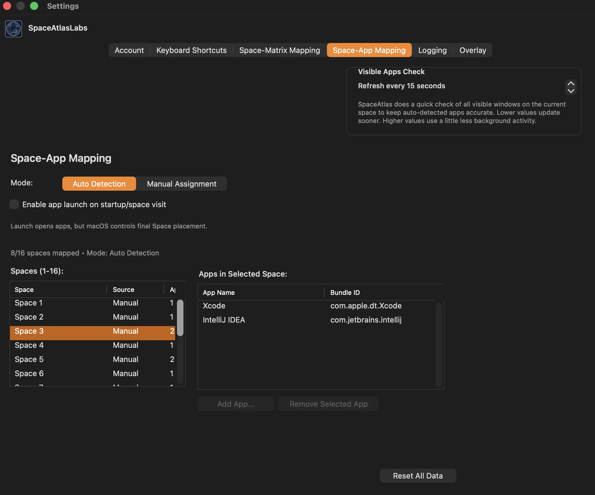Open the Logging tab
Screen dimensions: 595x495
432,50
